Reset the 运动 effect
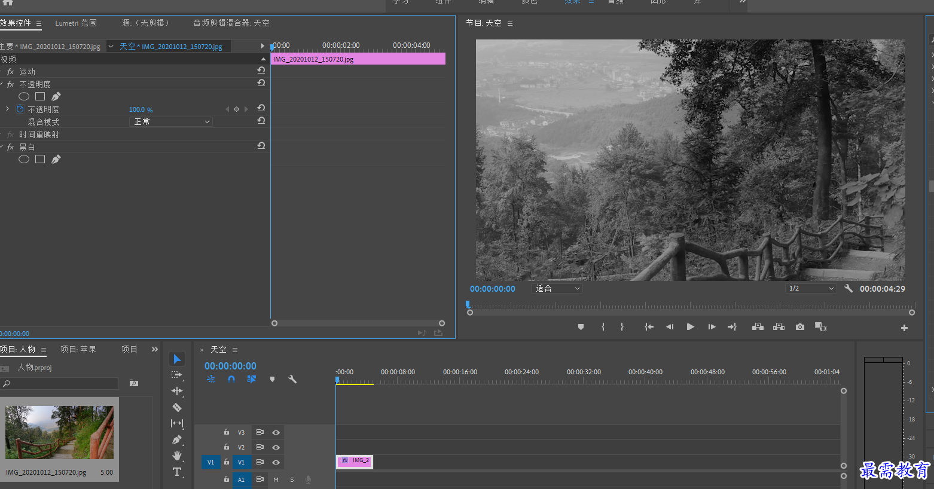Screen dimensions: 934x489 click(261, 70)
